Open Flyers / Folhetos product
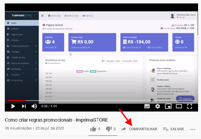Viewport: 201px width, 139px height. (164, 68)
